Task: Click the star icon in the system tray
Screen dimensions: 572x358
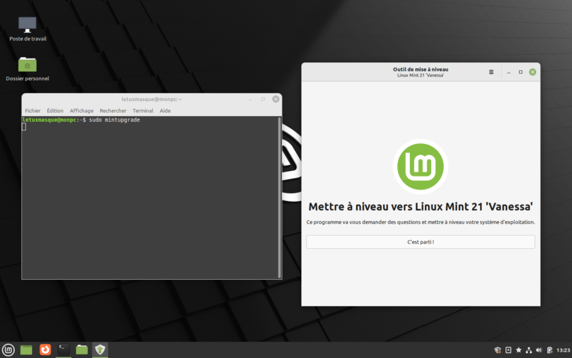Action: tap(519, 350)
